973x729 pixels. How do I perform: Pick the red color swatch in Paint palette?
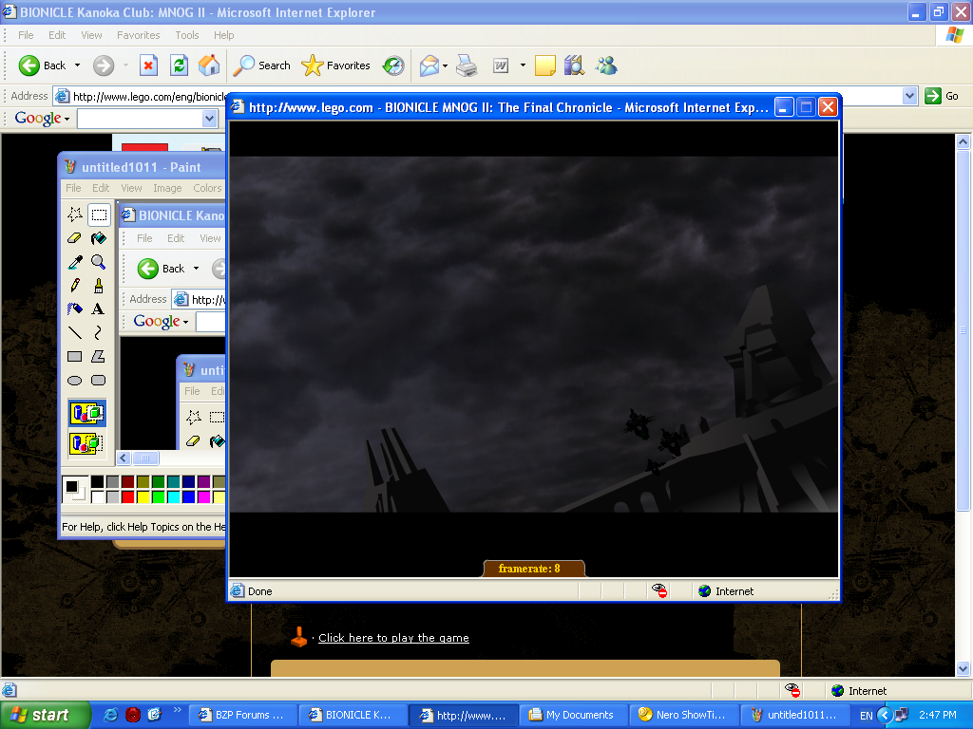pyautogui.click(x=128, y=496)
